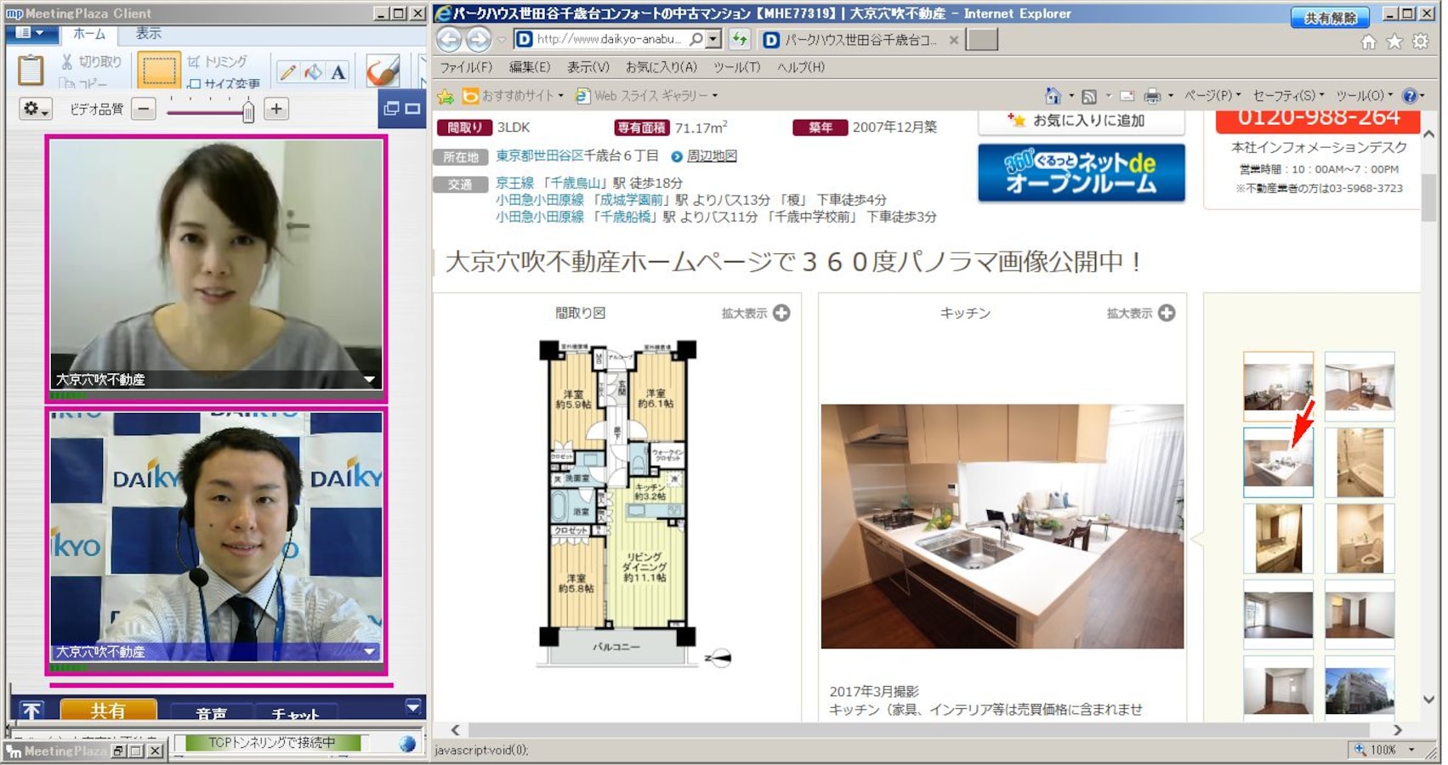Select the paint fill tool in MeetingPlaza

click(x=311, y=71)
